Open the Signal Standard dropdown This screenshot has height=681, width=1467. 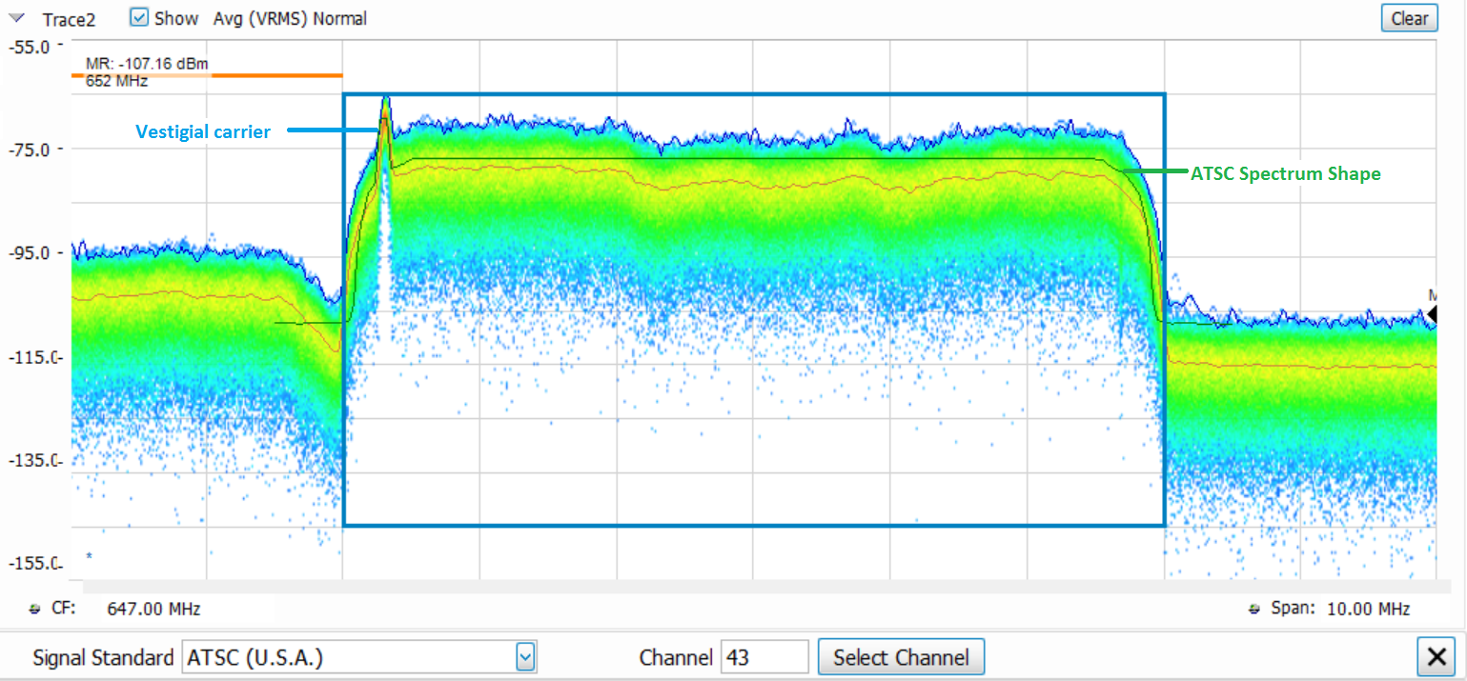pyautogui.click(x=524, y=656)
